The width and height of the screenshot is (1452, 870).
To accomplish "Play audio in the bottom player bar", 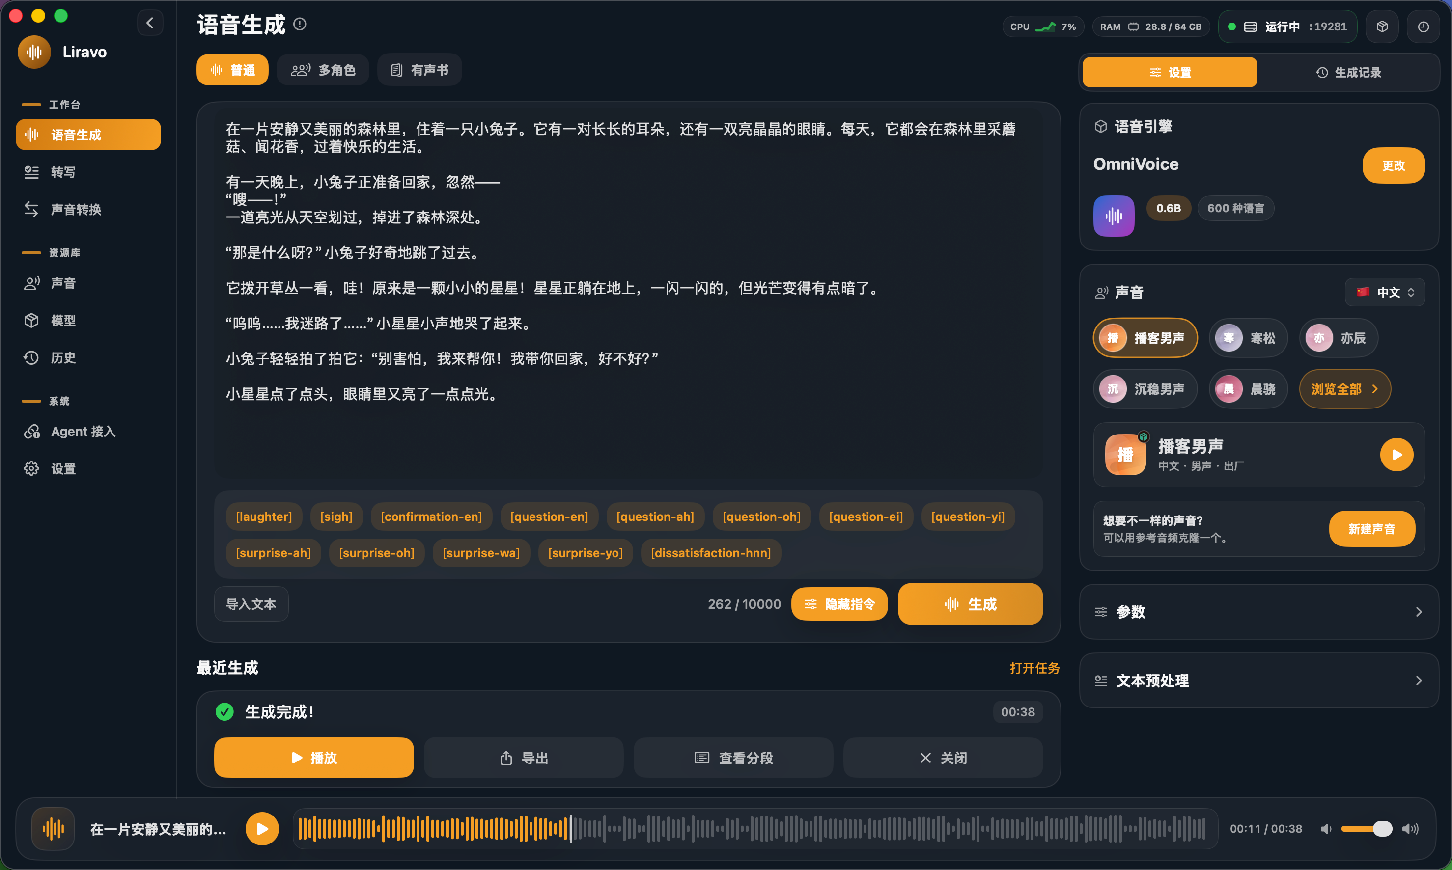I will [262, 828].
